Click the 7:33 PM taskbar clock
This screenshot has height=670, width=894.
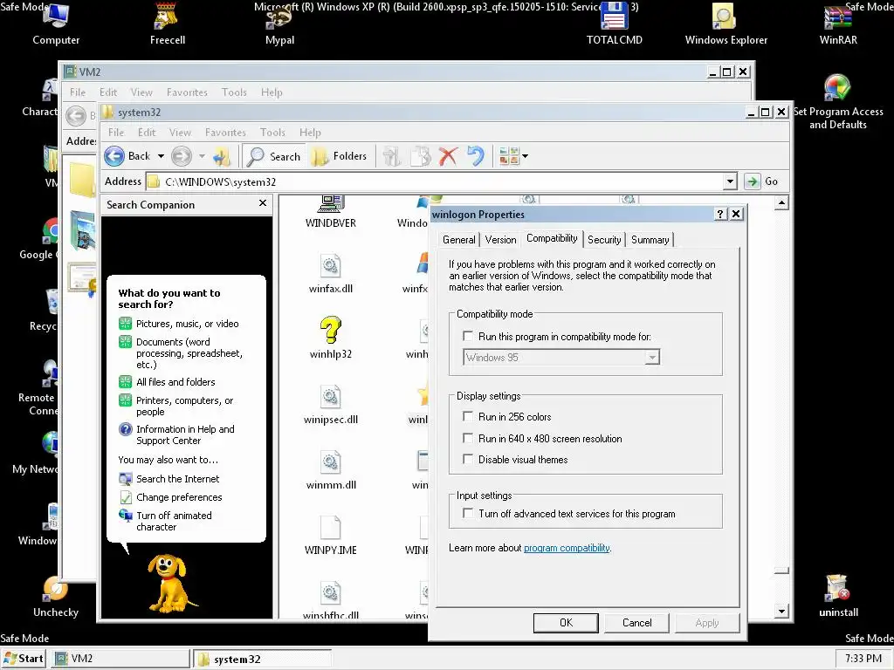point(863,659)
